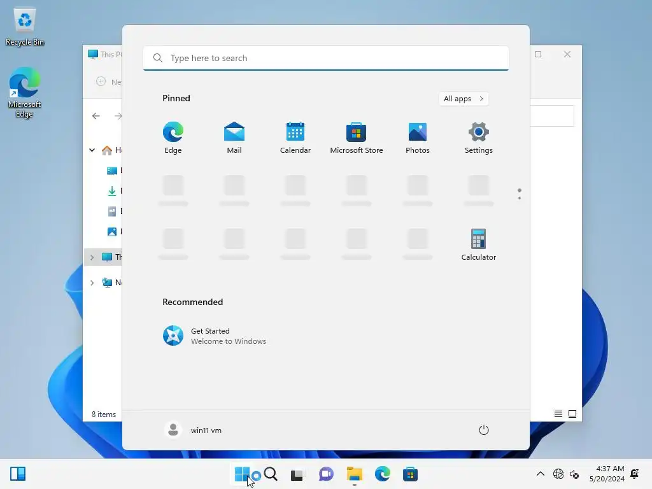The width and height of the screenshot is (652, 489).
Task: Select the Home icon in File Explorer sidebar
Action: pyautogui.click(x=107, y=150)
